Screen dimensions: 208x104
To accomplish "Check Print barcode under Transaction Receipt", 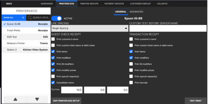I will click(x=131, y=82).
